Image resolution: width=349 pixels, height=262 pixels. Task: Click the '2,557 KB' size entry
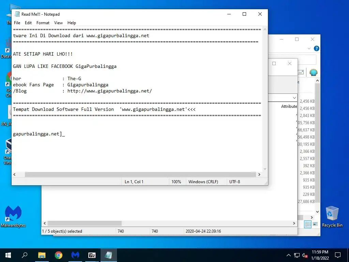click(x=307, y=159)
